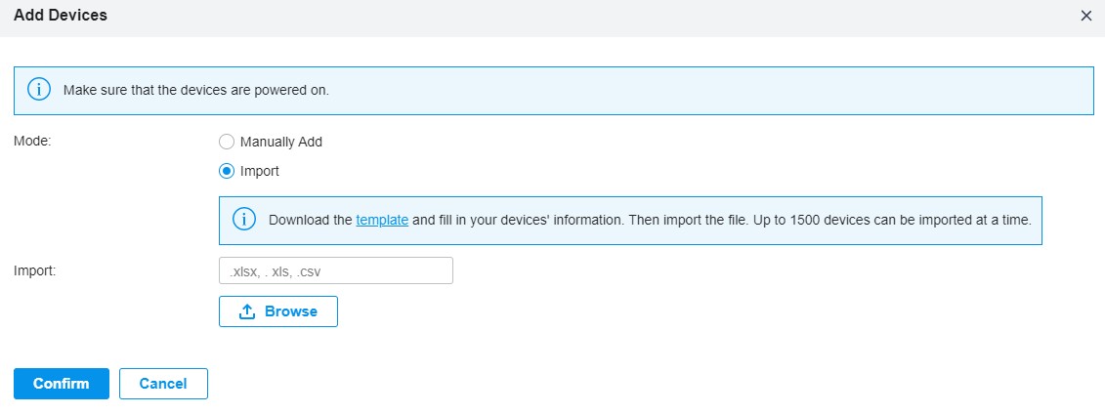The width and height of the screenshot is (1105, 414).
Task: Open the template download link
Action: 382,220
